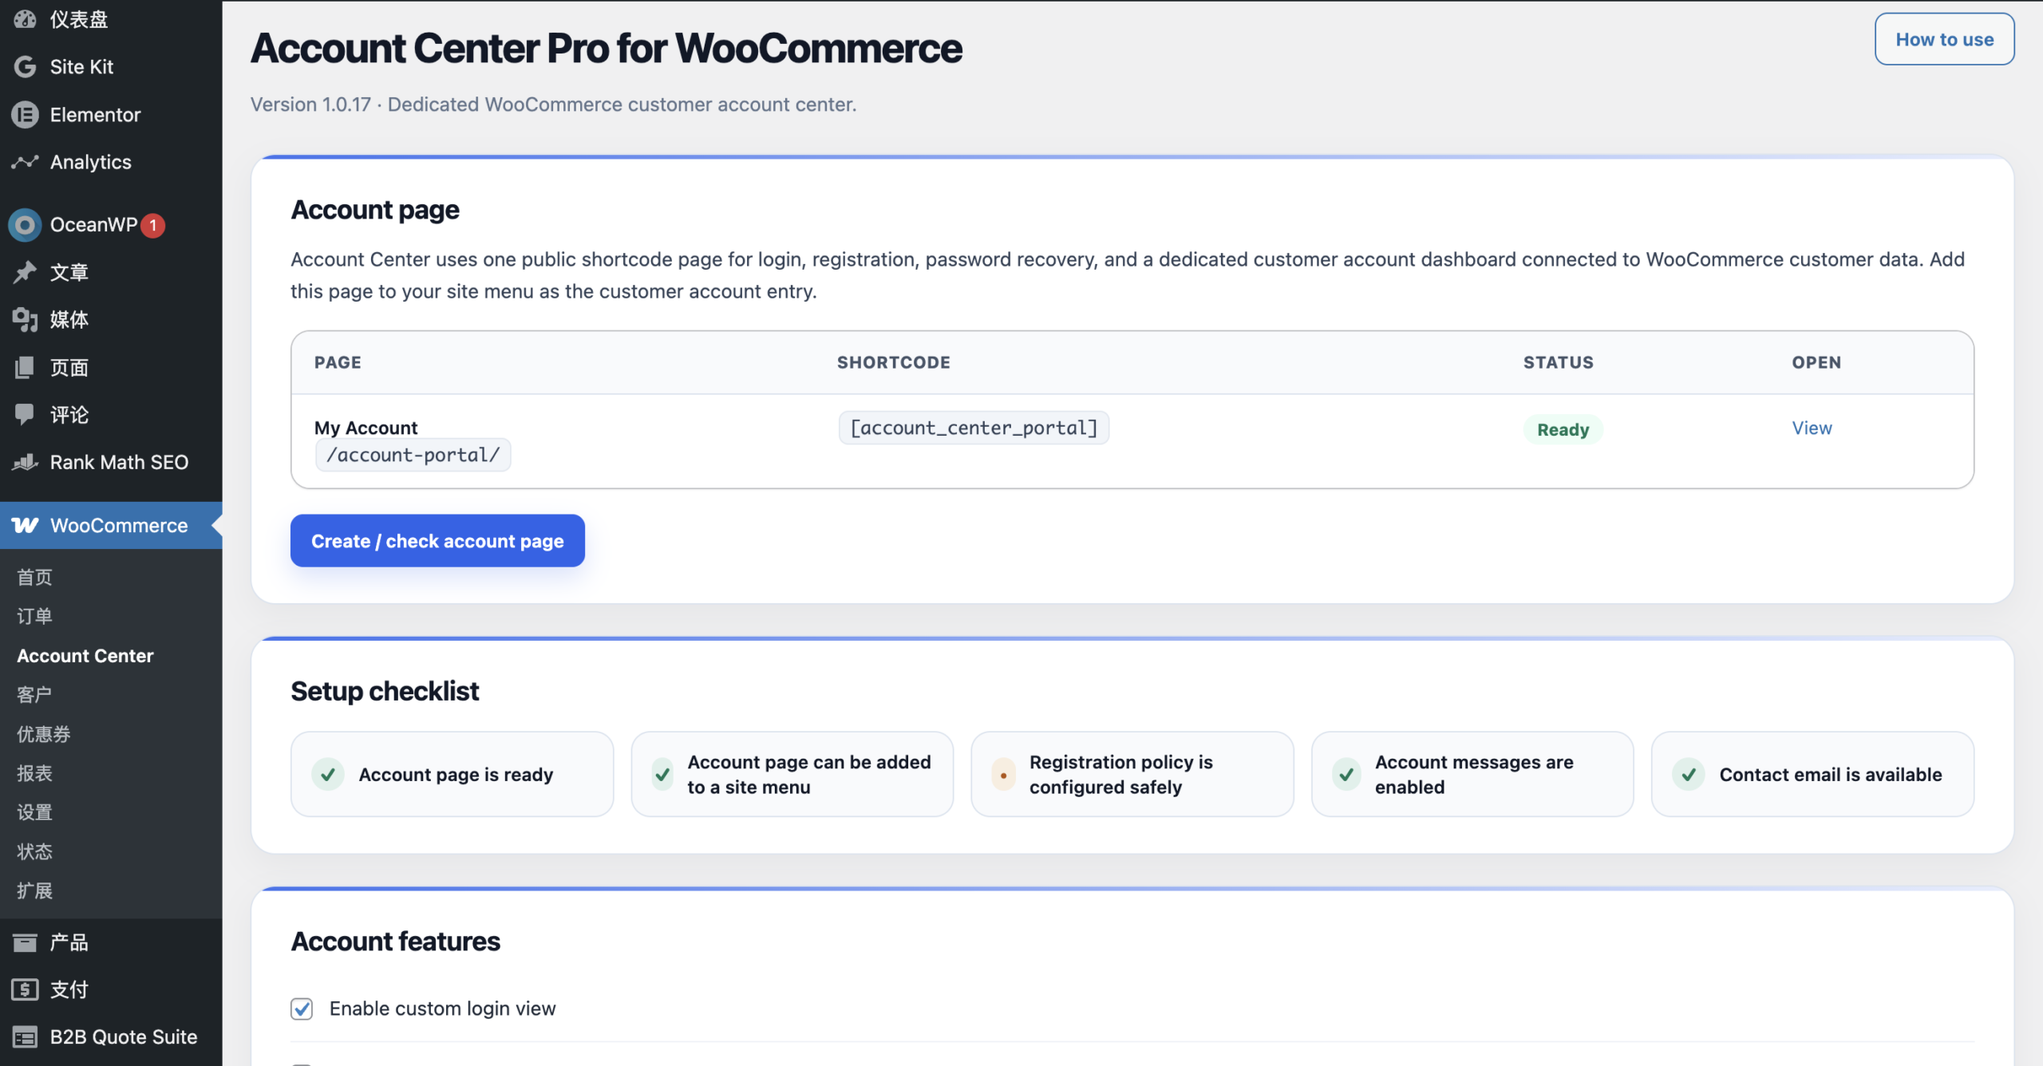Go to WooCommerce 优惠券 coupons submenu

(44, 734)
